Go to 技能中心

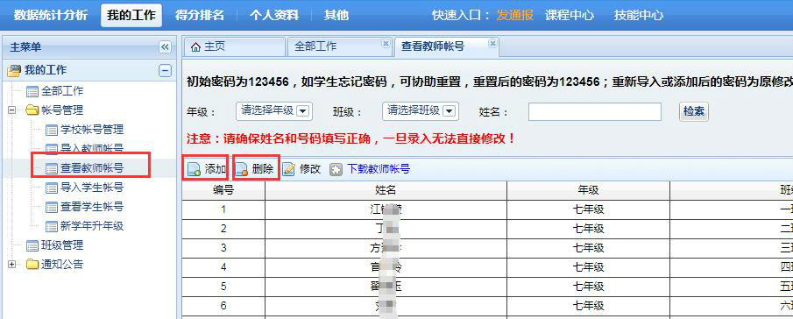tap(639, 15)
